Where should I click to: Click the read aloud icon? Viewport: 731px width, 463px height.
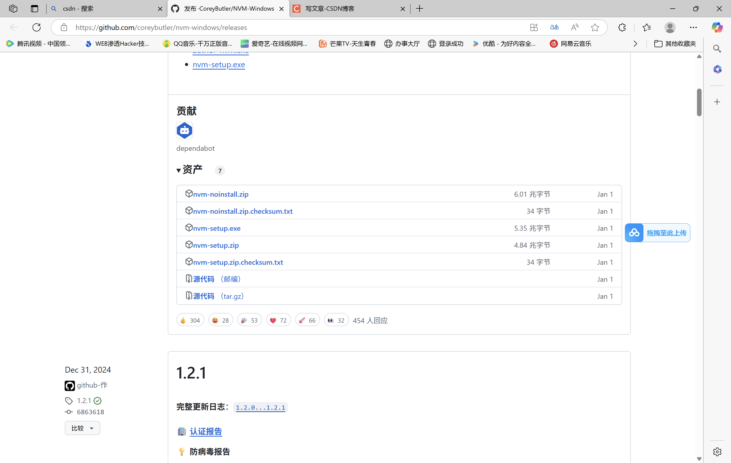point(574,27)
